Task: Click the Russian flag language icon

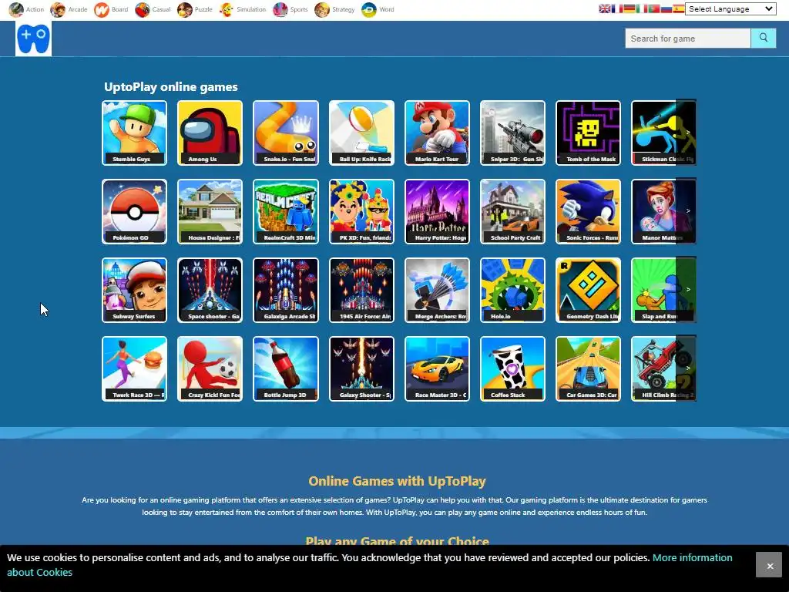Action: (666, 8)
